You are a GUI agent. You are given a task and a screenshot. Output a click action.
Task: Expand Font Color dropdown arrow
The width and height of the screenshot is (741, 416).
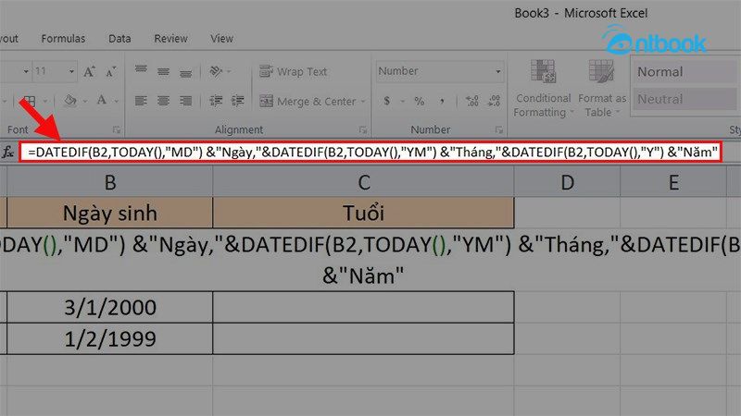pos(117,101)
